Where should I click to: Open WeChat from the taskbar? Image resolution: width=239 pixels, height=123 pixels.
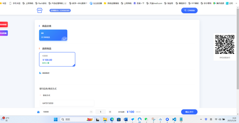(146, 119)
